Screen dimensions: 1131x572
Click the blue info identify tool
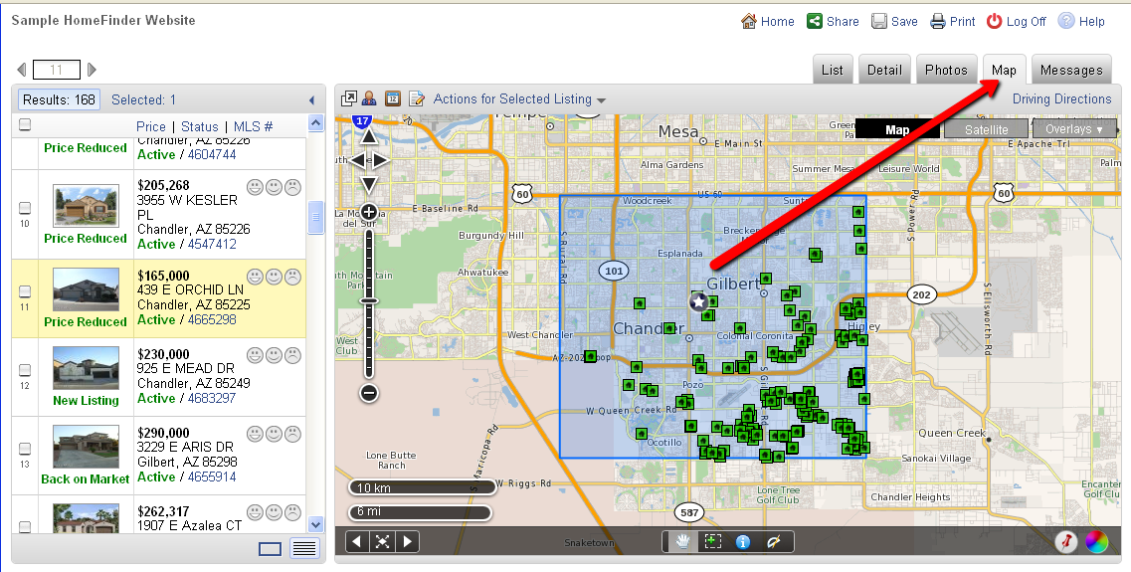coord(743,542)
